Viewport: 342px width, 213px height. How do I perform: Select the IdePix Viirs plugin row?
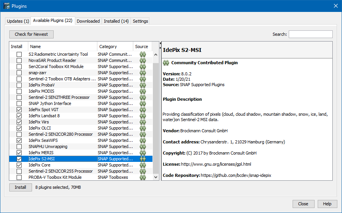[81, 122]
